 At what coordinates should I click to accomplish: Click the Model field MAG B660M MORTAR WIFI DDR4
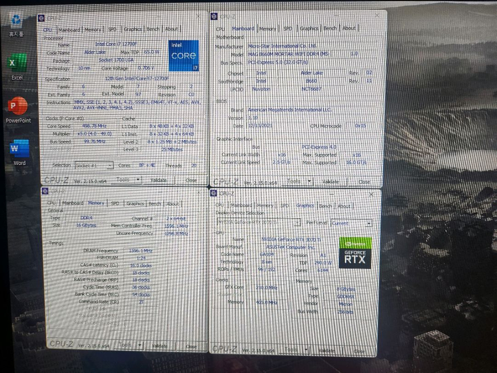pos(289,54)
